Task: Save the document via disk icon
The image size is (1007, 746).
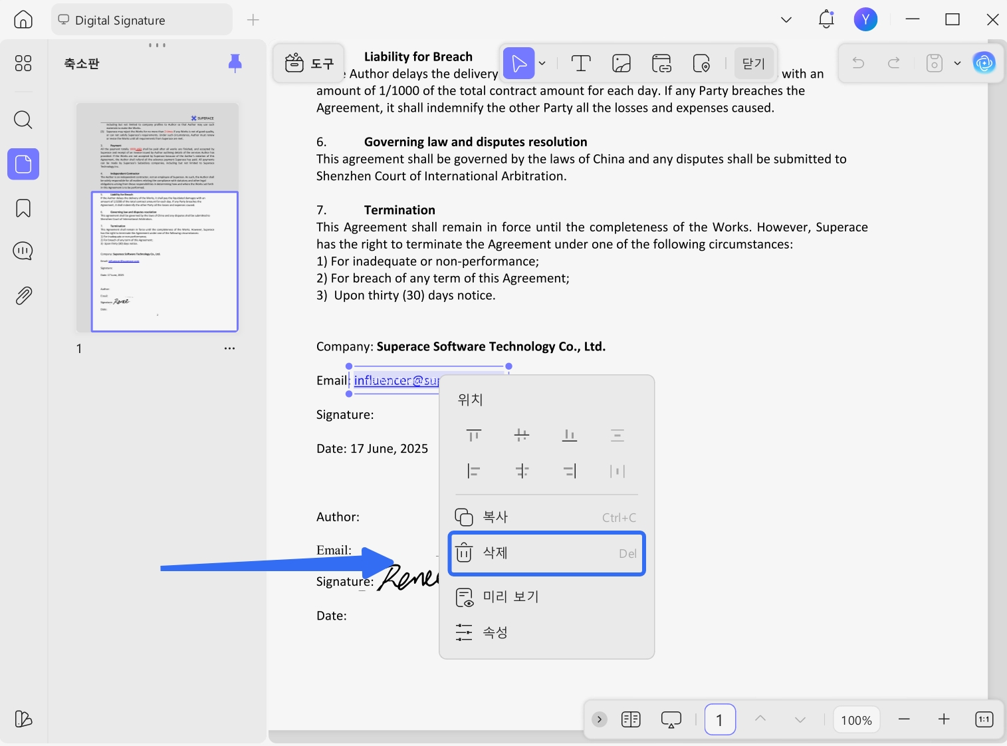Action: [935, 63]
